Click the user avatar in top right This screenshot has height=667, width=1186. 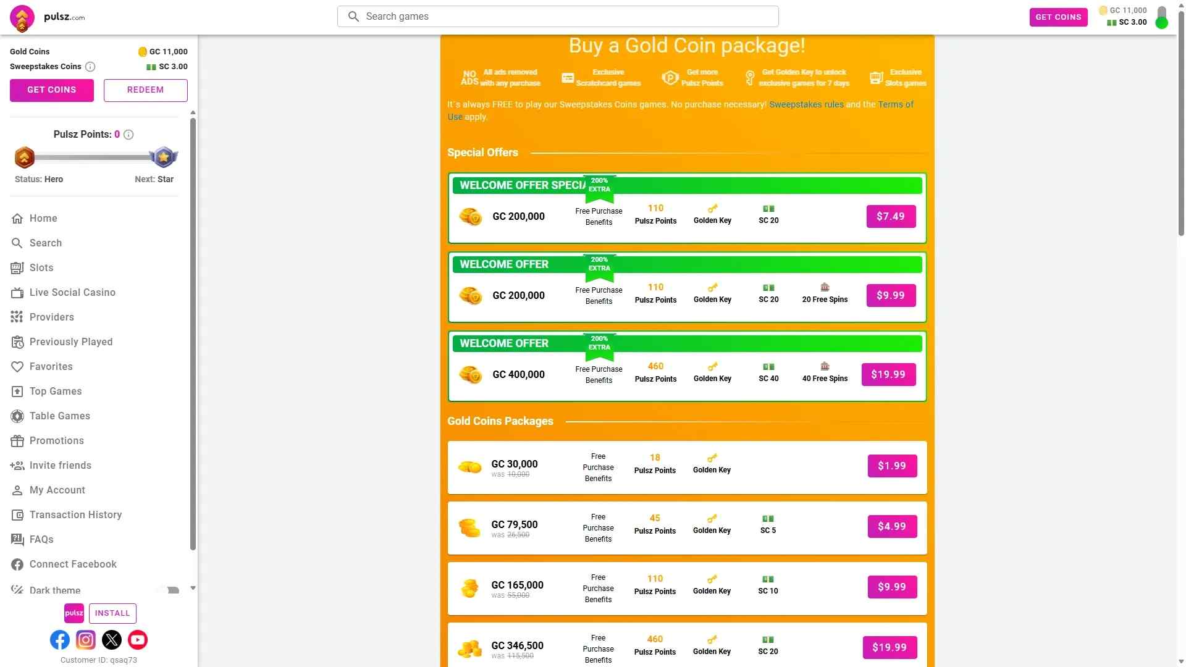pyautogui.click(x=1162, y=17)
